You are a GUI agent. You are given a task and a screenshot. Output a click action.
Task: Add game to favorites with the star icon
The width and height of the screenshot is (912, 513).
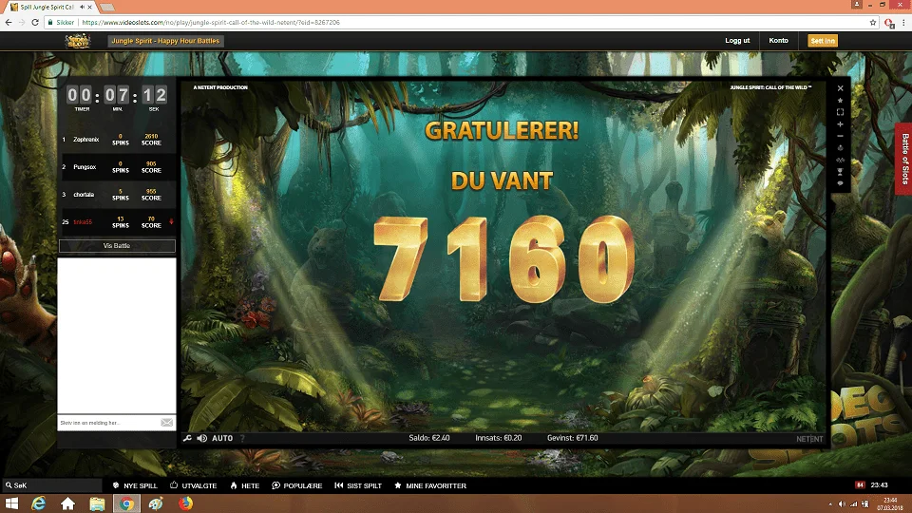840,101
